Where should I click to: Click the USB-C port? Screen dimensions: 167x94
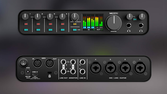[35, 74]
